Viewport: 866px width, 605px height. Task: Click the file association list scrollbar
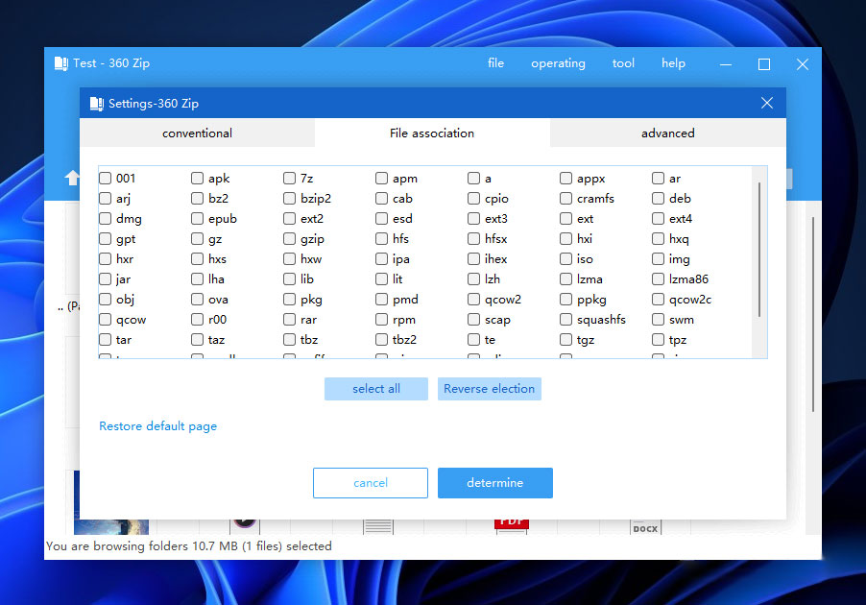click(x=759, y=250)
